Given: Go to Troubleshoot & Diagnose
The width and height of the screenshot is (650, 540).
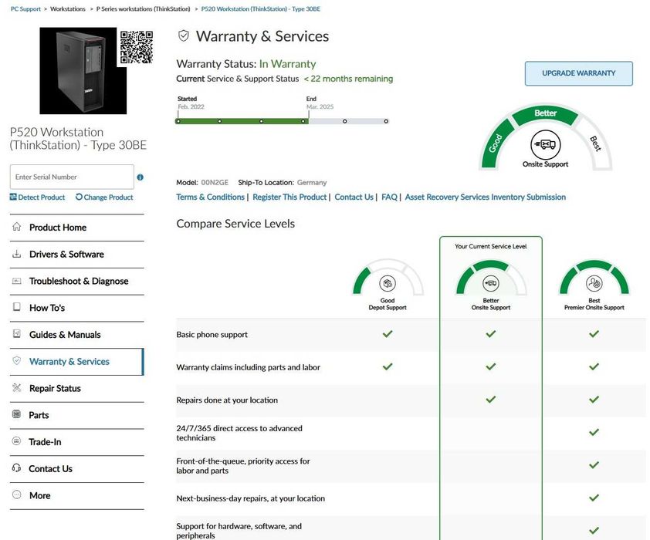Looking at the screenshot, I should coord(79,281).
